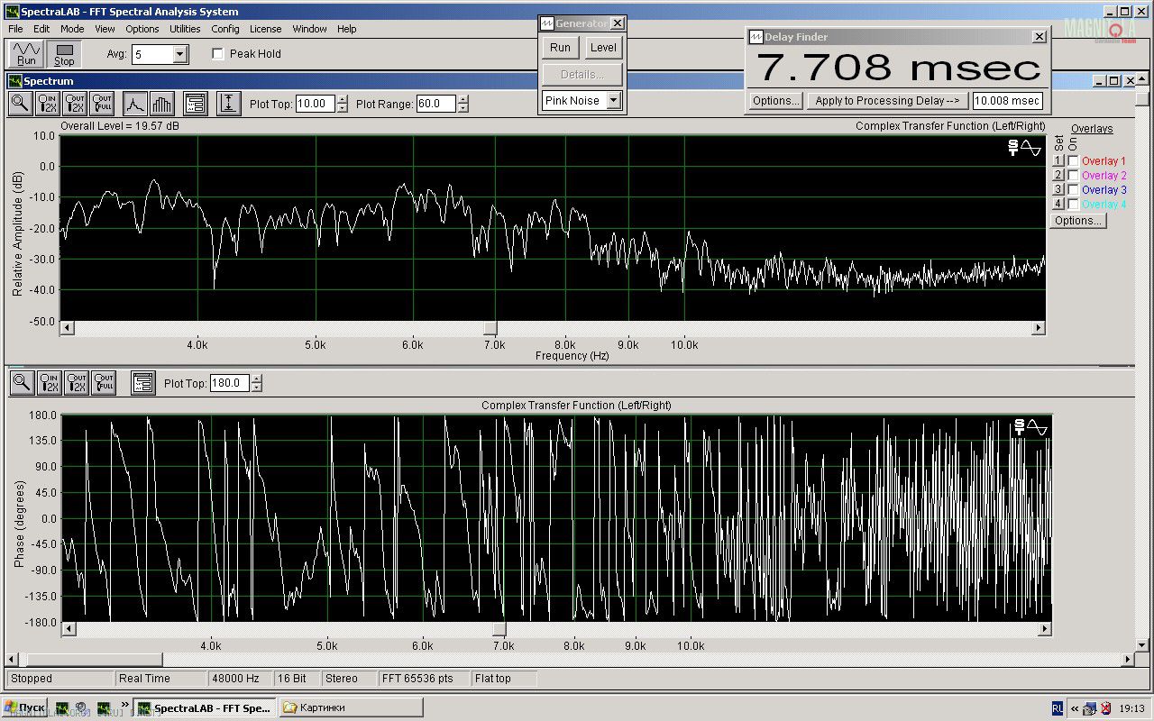Screen dimensions: 1154x721
Task: Click the SpectraLAB application title bar icon
Action: pos(11,12)
